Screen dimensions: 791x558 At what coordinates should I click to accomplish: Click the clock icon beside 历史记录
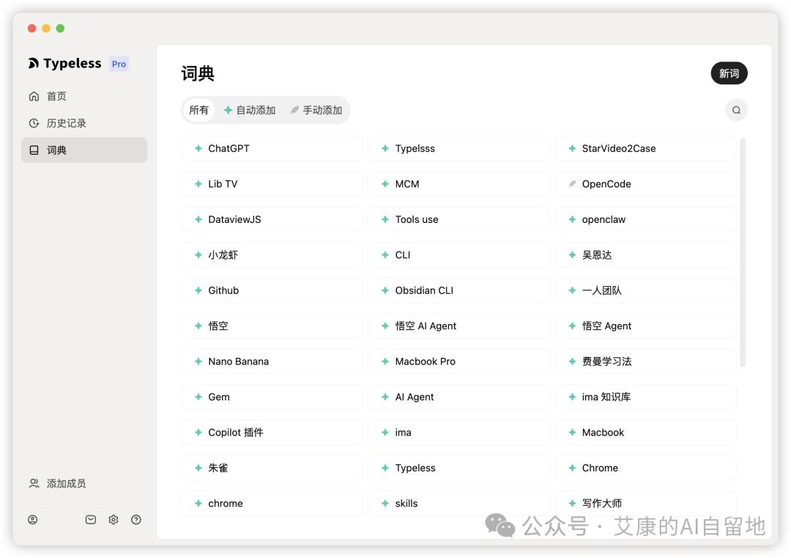(34, 123)
